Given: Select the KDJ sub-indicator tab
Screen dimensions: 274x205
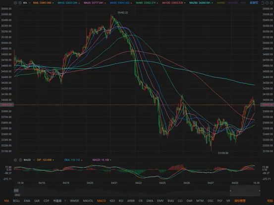Looking at the screenshot, I should click(112, 201).
